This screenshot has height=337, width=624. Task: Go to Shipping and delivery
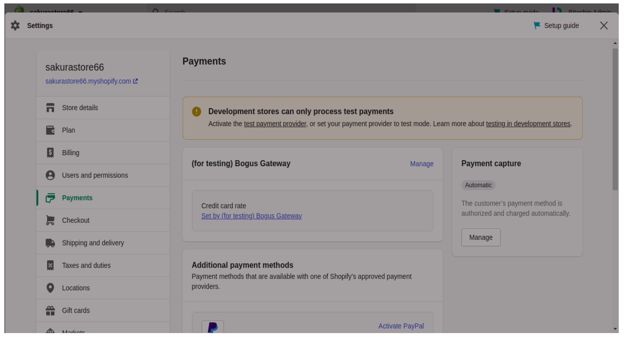click(x=103, y=243)
